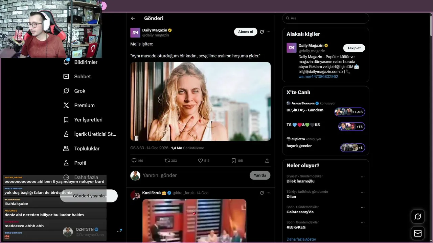The width and height of the screenshot is (433, 243).
Task: Open account menu dots beside OZNTSTN
Action: pos(119,232)
